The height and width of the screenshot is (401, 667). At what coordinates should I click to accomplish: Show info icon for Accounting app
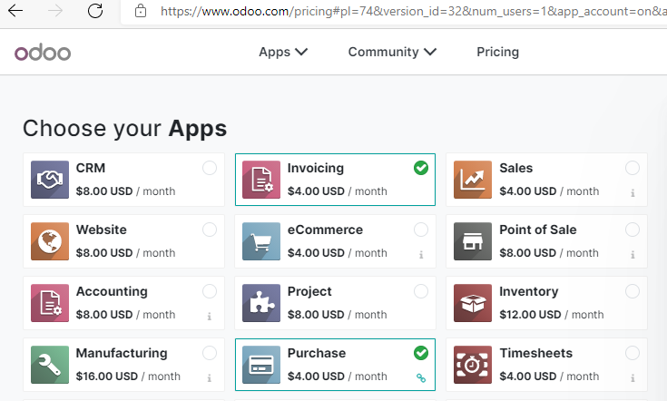pyautogui.click(x=210, y=317)
